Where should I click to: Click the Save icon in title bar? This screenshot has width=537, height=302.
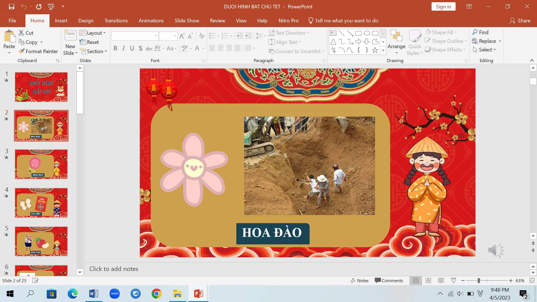(x=11, y=6)
